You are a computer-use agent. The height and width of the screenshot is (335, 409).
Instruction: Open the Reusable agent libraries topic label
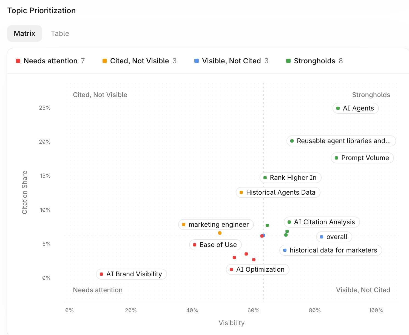coord(341,141)
